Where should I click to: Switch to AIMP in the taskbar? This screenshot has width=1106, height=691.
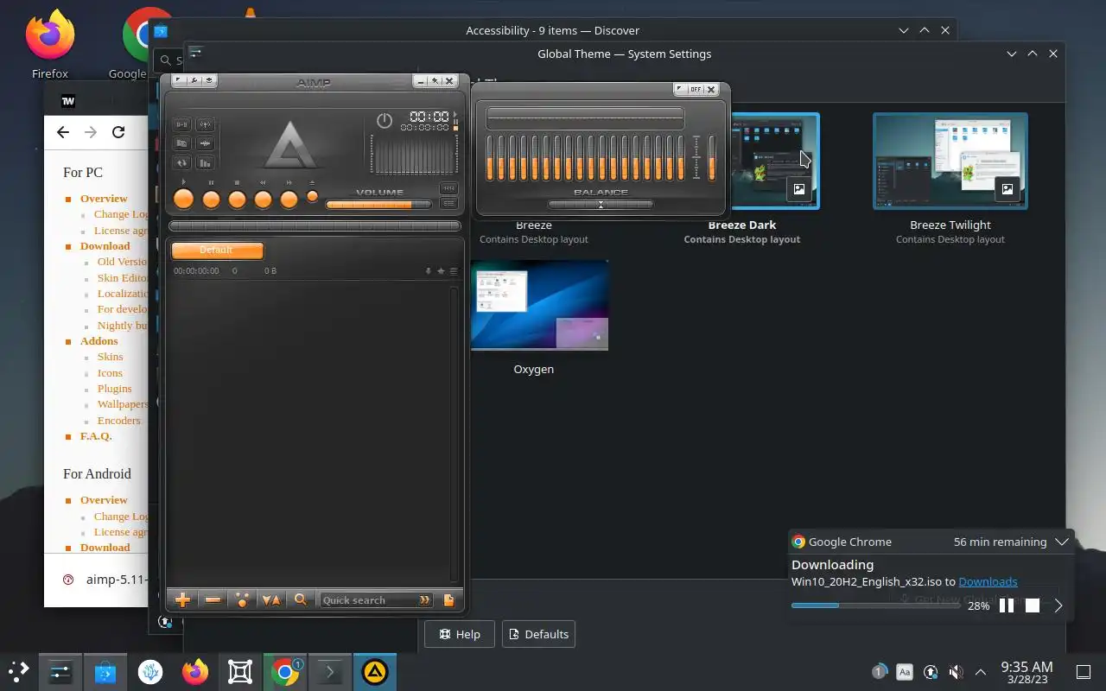[x=374, y=671]
